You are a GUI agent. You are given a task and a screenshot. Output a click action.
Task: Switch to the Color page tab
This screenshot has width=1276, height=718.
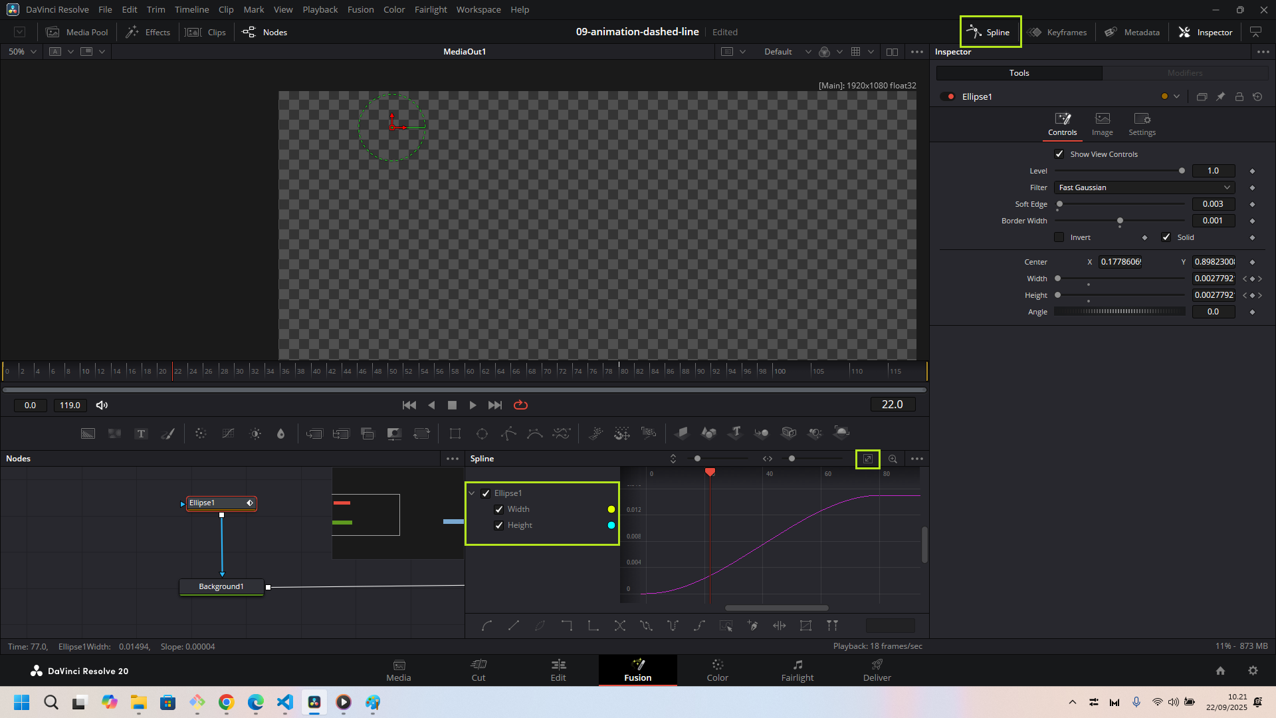coord(717,670)
